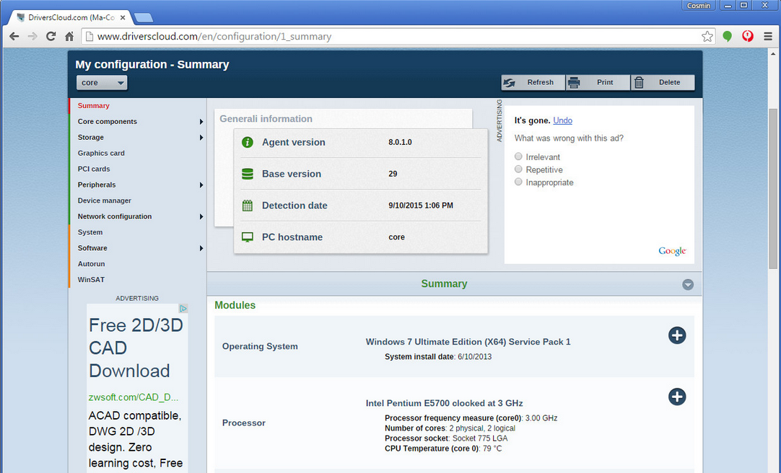Click the Base version database icon
Screen dimensions: 781x473
pos(248,174)
